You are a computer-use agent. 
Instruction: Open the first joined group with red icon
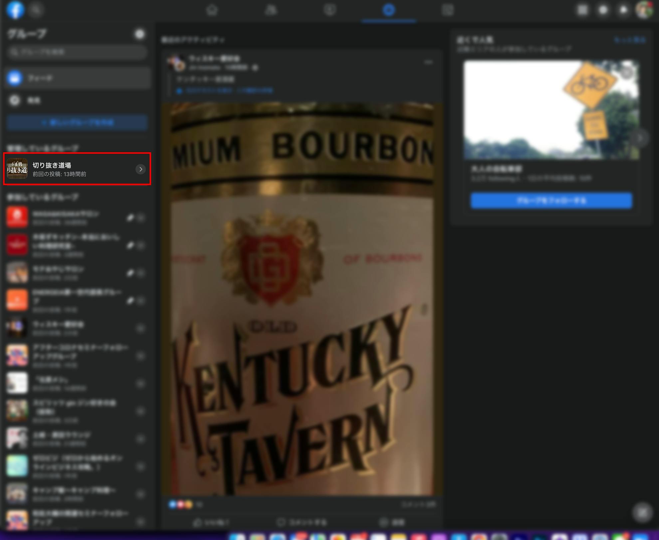tap(77, 217)
